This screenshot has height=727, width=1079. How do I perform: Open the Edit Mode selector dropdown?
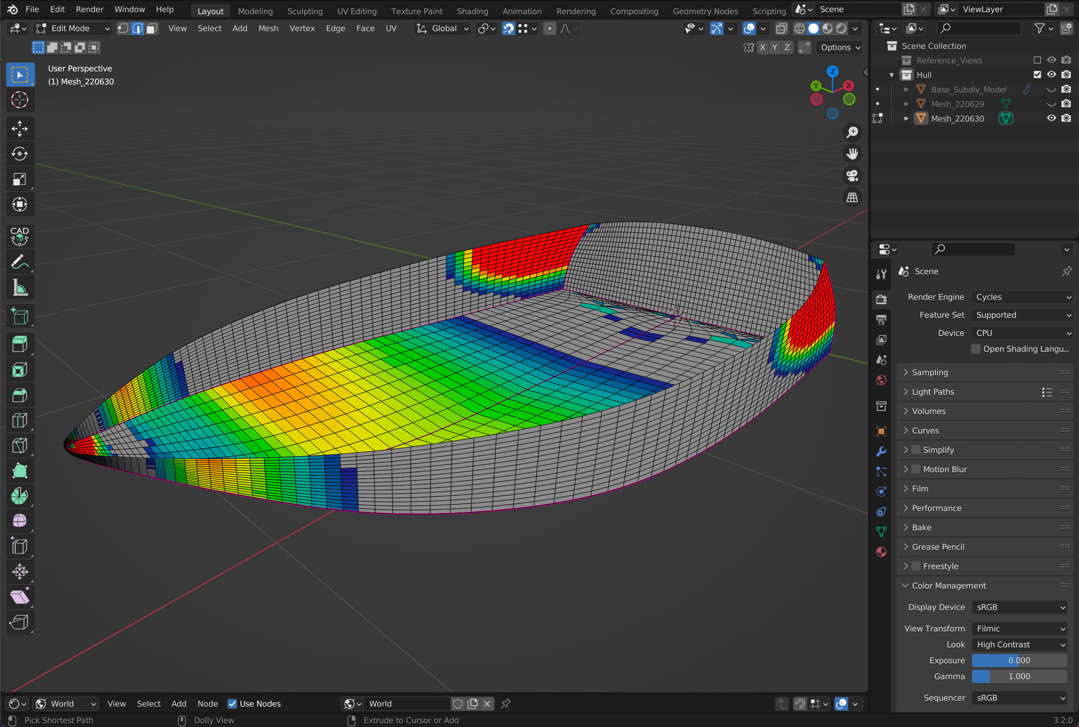[x=73, y=28]
